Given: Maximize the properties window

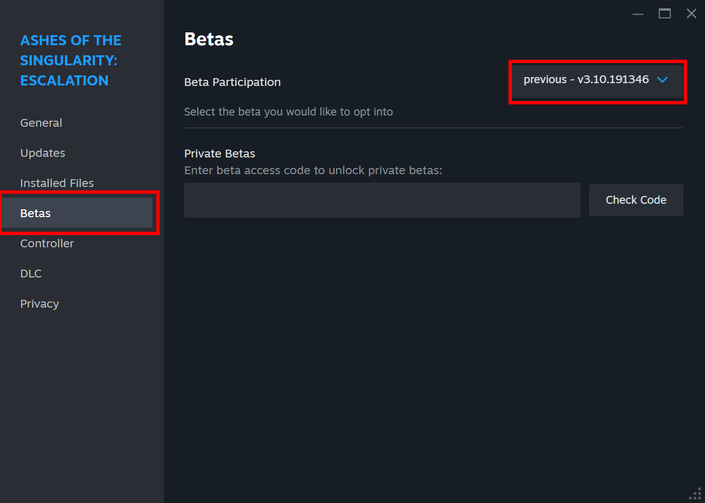Looking at the screenshot, I should 665,14.
